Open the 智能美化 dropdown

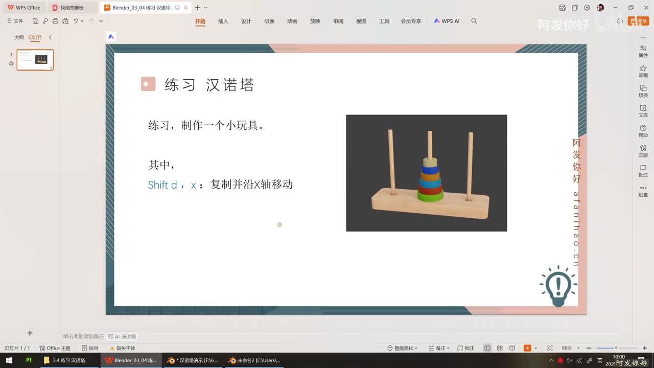coord(403,348)
